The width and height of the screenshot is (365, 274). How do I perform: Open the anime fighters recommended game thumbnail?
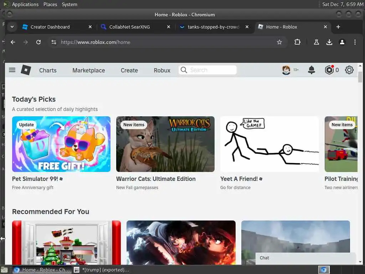(x=181, y=243)
